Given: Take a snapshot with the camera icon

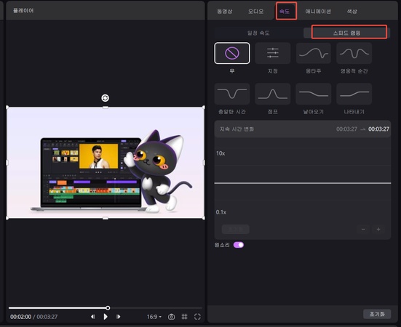Looking at the screenshot, I should 171,317.
